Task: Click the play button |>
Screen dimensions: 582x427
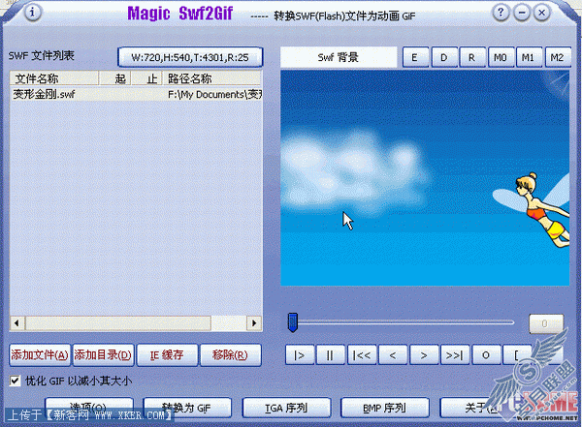Action: (x=300, y=355)
